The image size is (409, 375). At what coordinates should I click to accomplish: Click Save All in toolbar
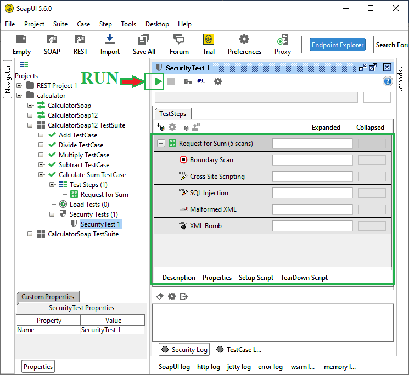[144, 45]
